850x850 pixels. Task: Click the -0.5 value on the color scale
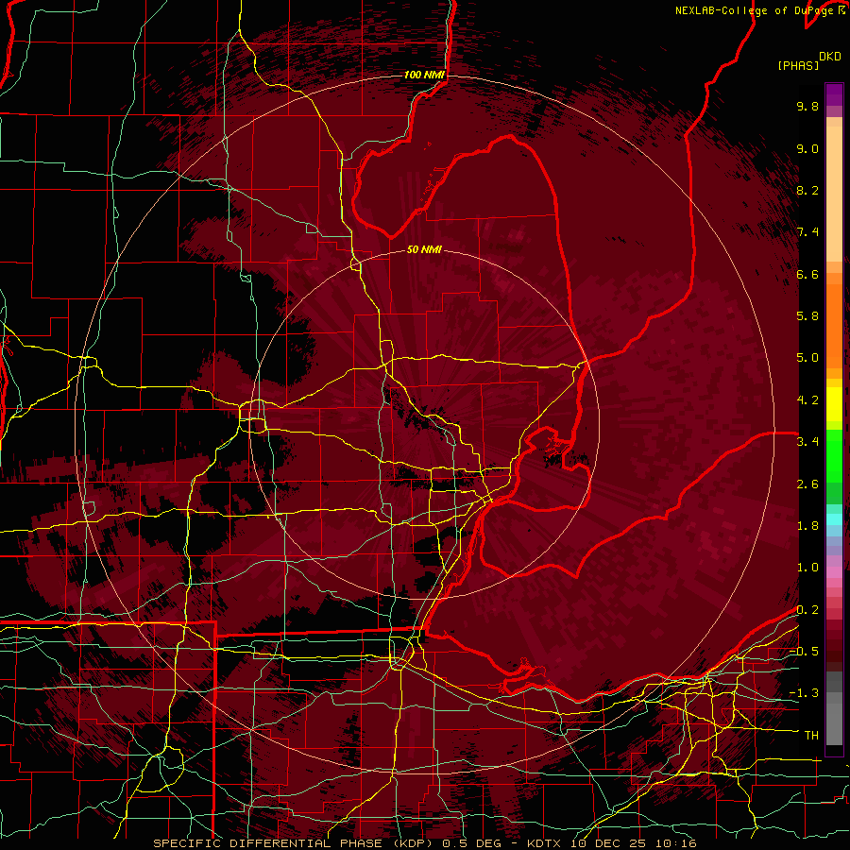tap(804, 652)
